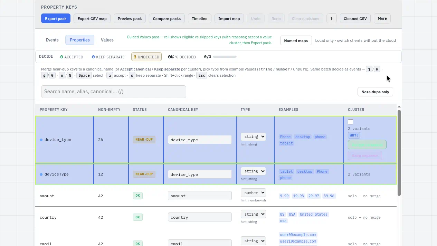Open the help question-mark button

[331, 19]
